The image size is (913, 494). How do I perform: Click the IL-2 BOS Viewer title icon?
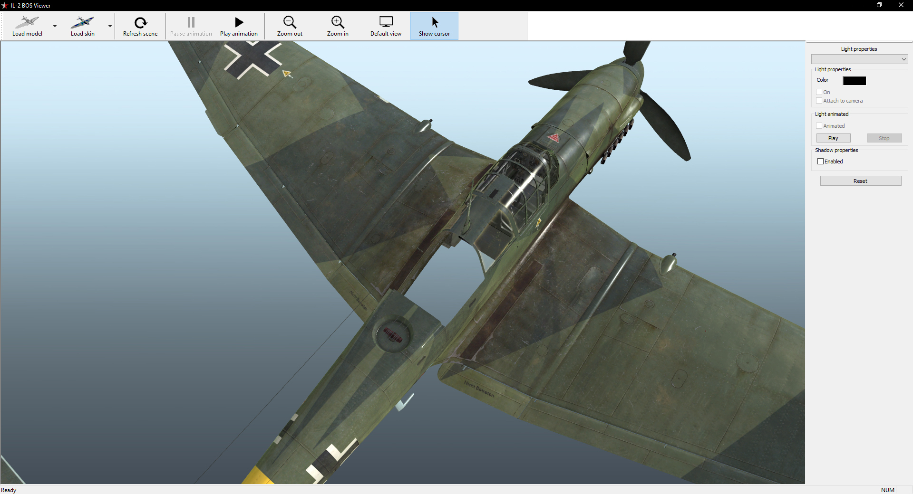tap(5, 5)
